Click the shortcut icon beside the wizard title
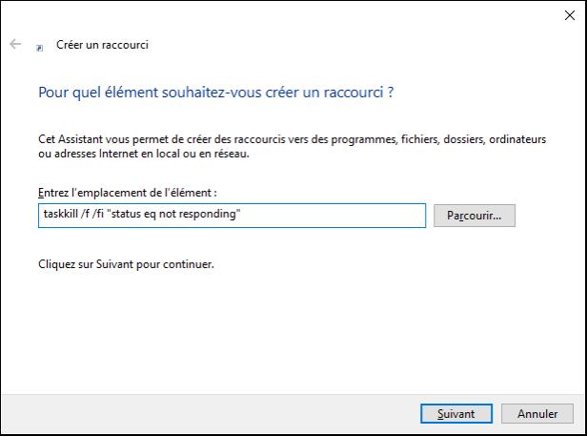Viewport: 587px width, 436px height. click(39, 47)
